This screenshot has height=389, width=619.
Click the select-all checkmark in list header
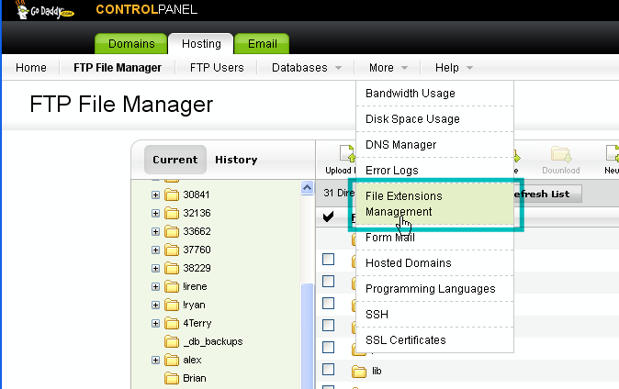[x=328, y=217]
